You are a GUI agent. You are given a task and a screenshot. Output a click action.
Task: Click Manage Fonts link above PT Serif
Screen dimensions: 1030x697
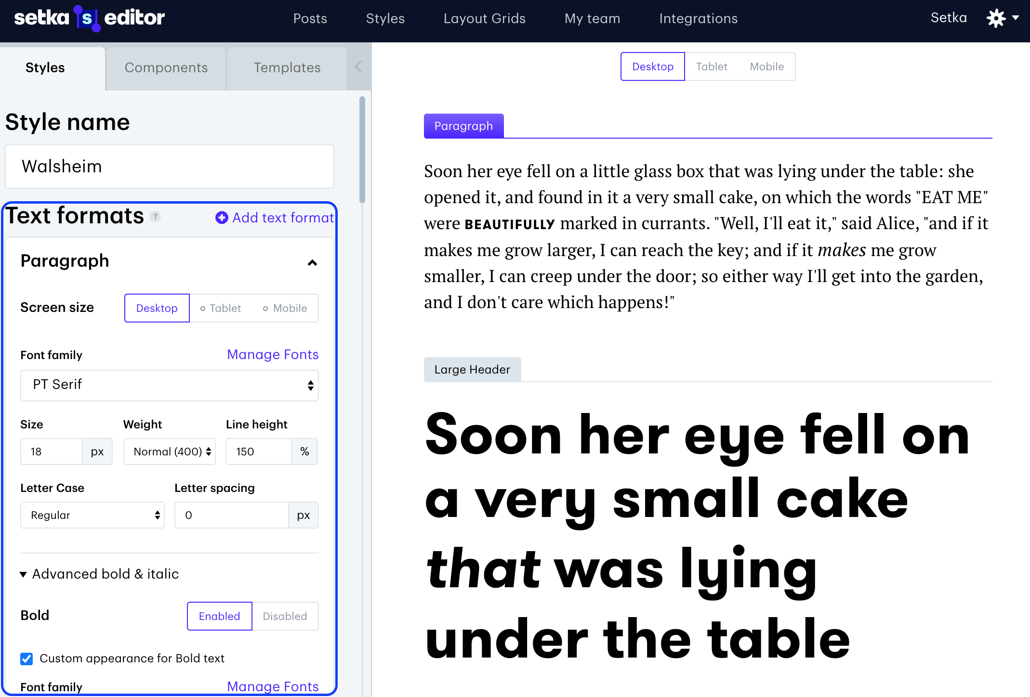(x=273, y=355)
